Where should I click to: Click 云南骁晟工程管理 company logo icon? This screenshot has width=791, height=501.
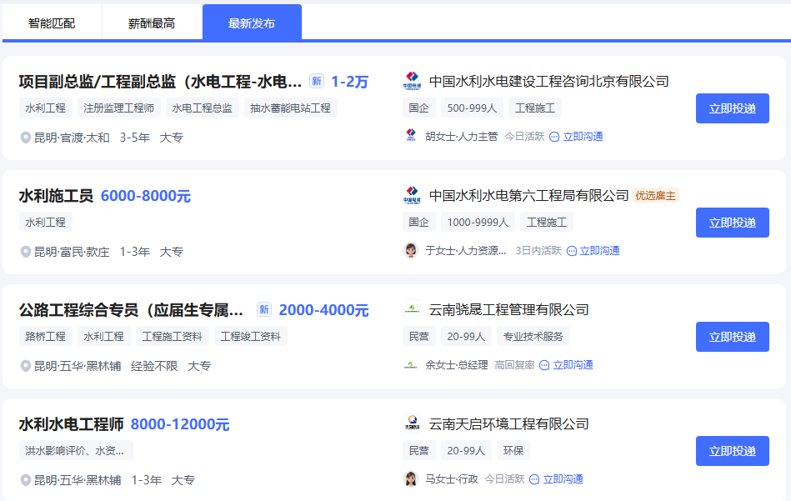click(x=412, y=310)
